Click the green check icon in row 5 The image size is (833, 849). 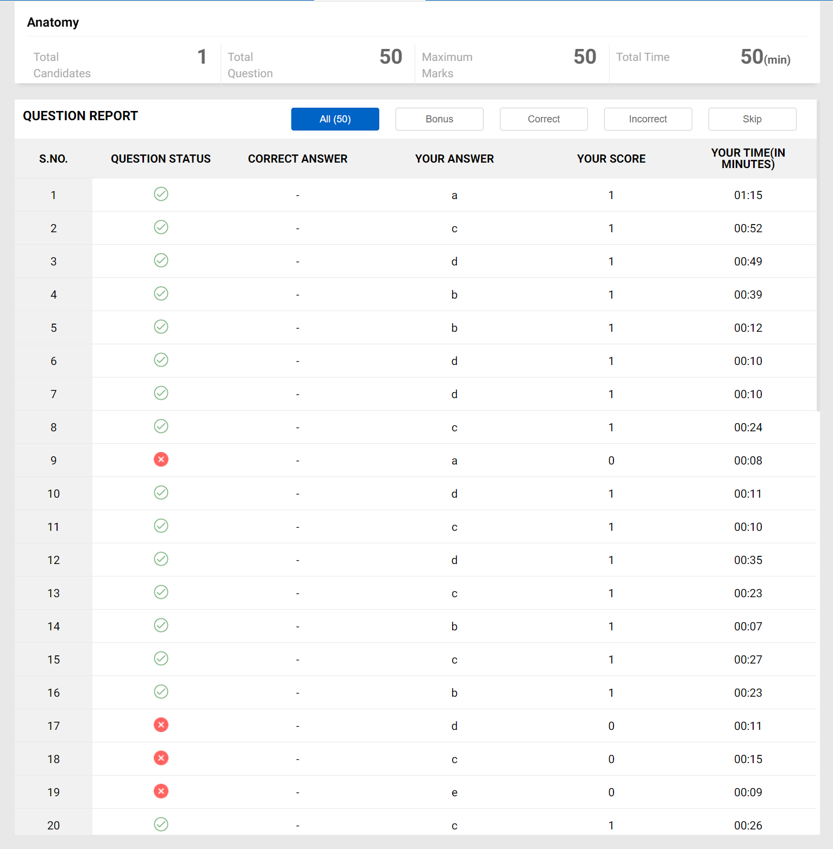pyautogui.click(x=161, y=327)
